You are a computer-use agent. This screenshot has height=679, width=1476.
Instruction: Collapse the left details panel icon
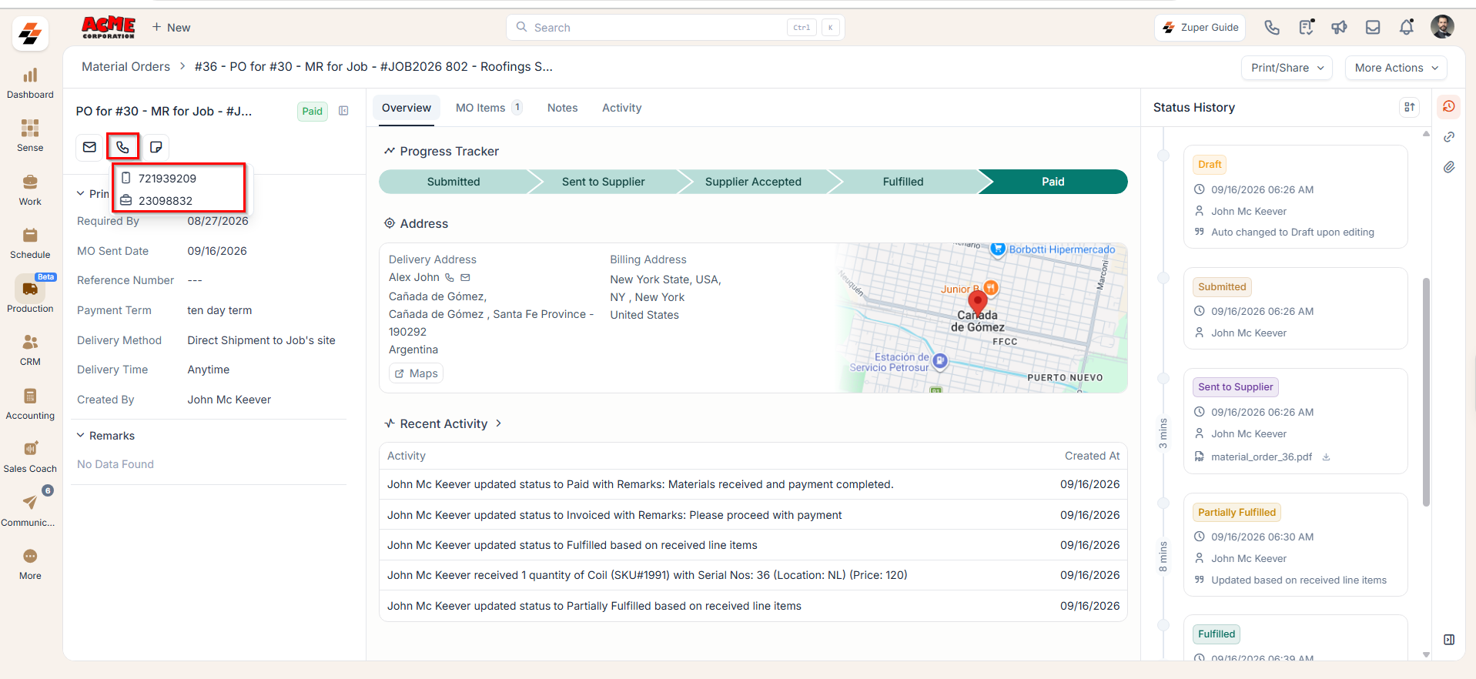coord(344,111)
